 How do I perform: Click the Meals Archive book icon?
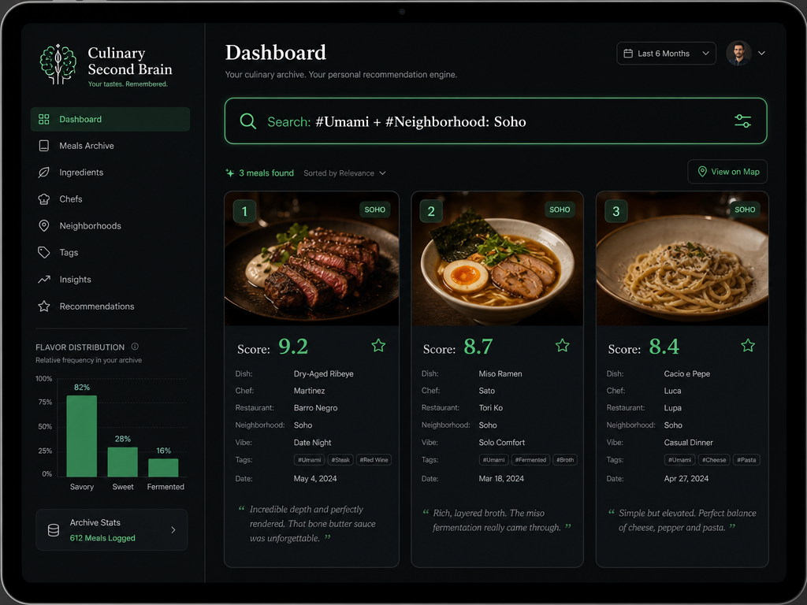(44, 146)
